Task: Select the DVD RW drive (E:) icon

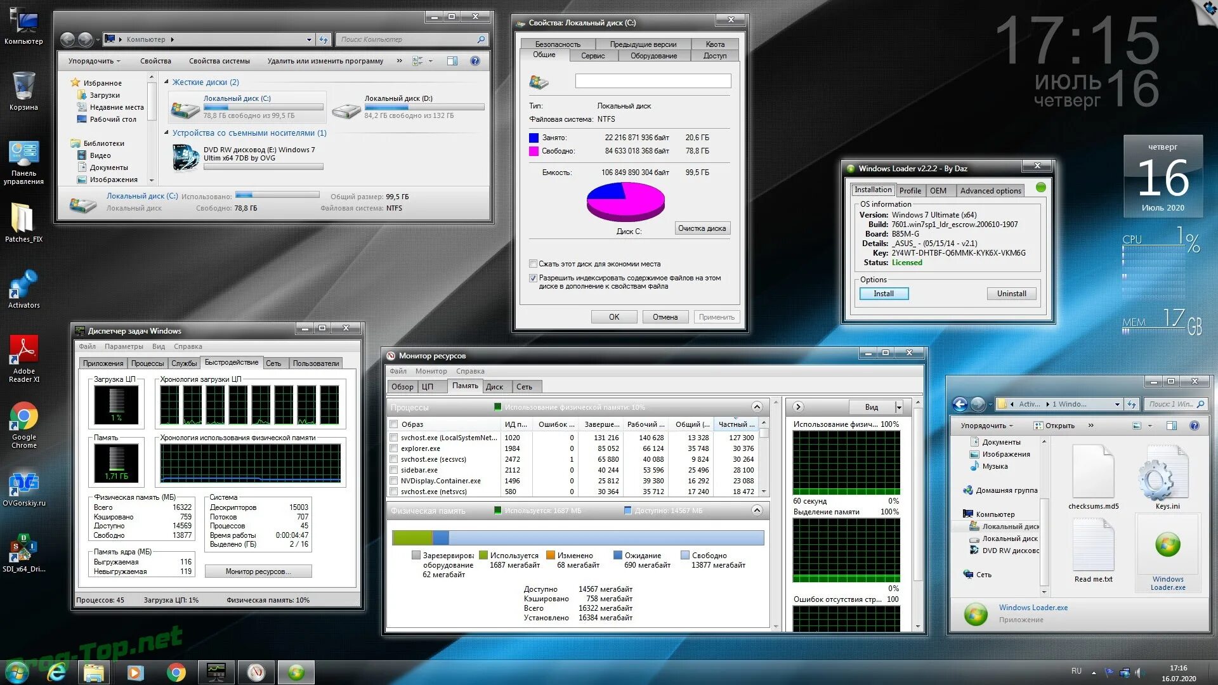Action: [x=187, y=157]
